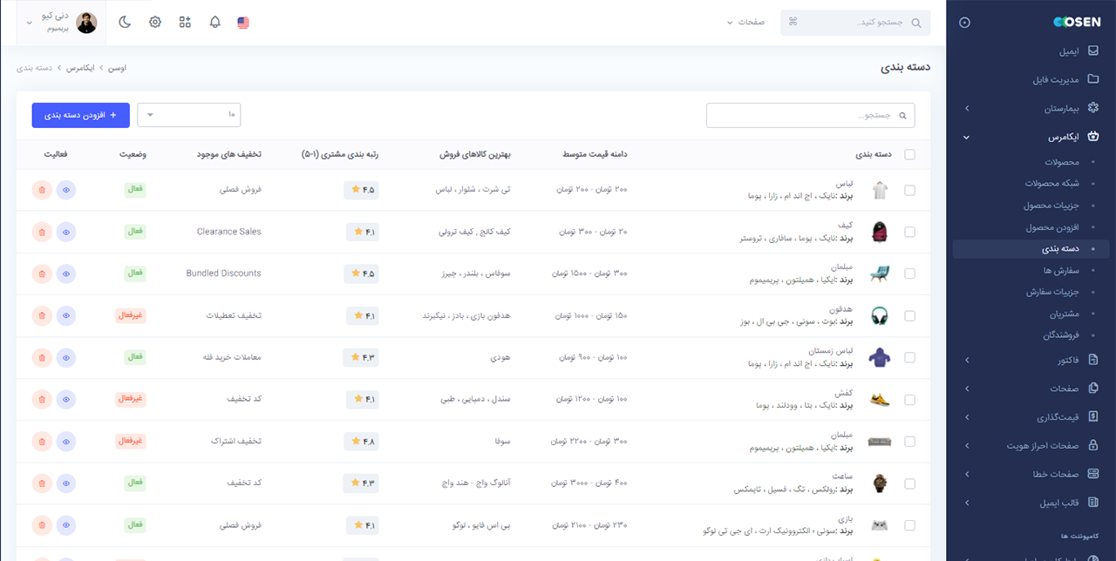The width and height of the screenshot is (1116, 561).
Task: Click the Osen logo in the sidebar
Action: click(x=1077, y=21)
